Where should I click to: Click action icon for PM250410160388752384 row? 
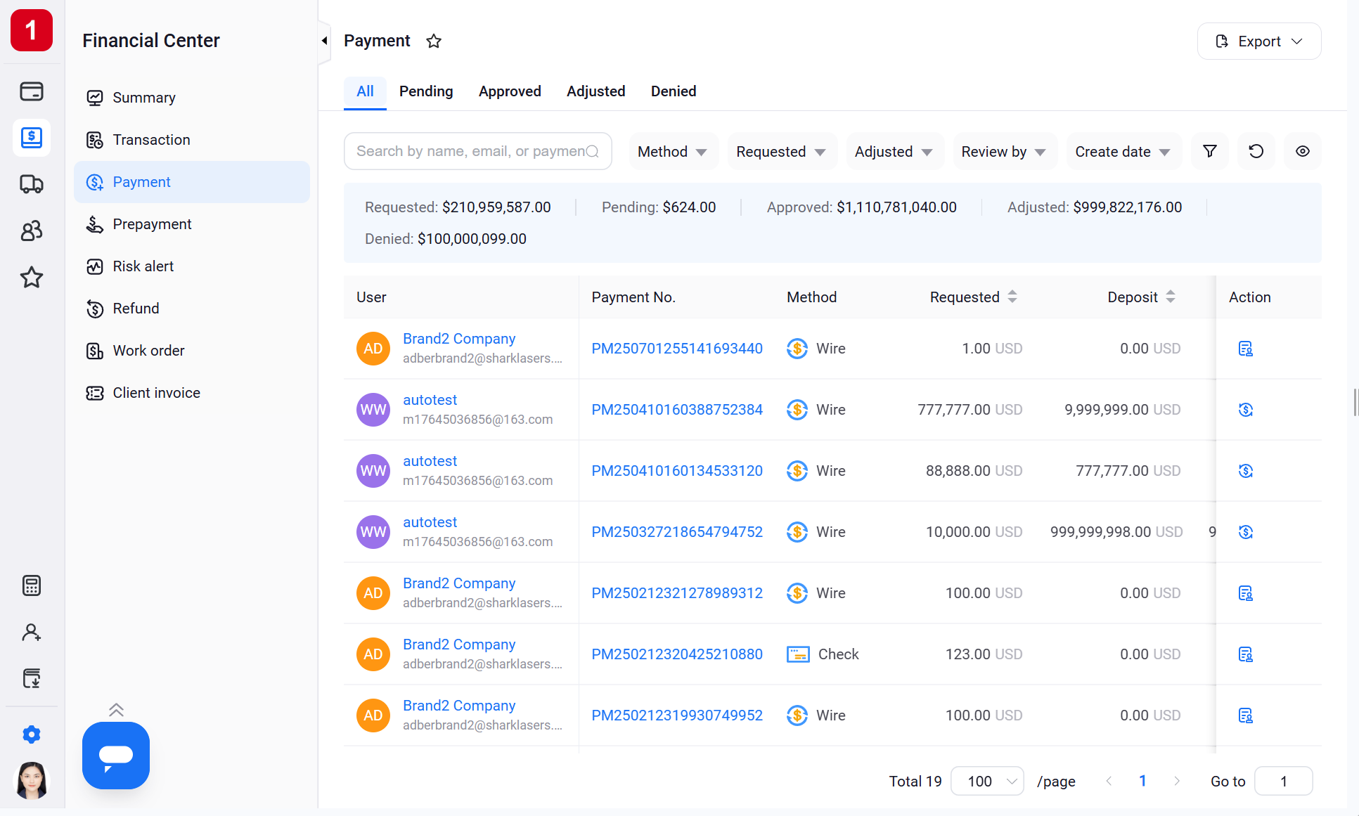pyautogui.click(x=1245, y=410)
